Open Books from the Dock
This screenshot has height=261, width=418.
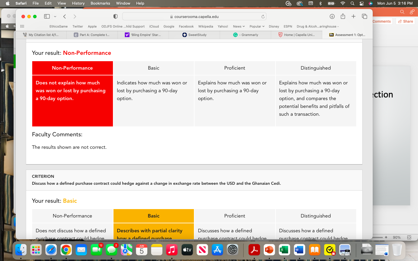tap(315, 250)
